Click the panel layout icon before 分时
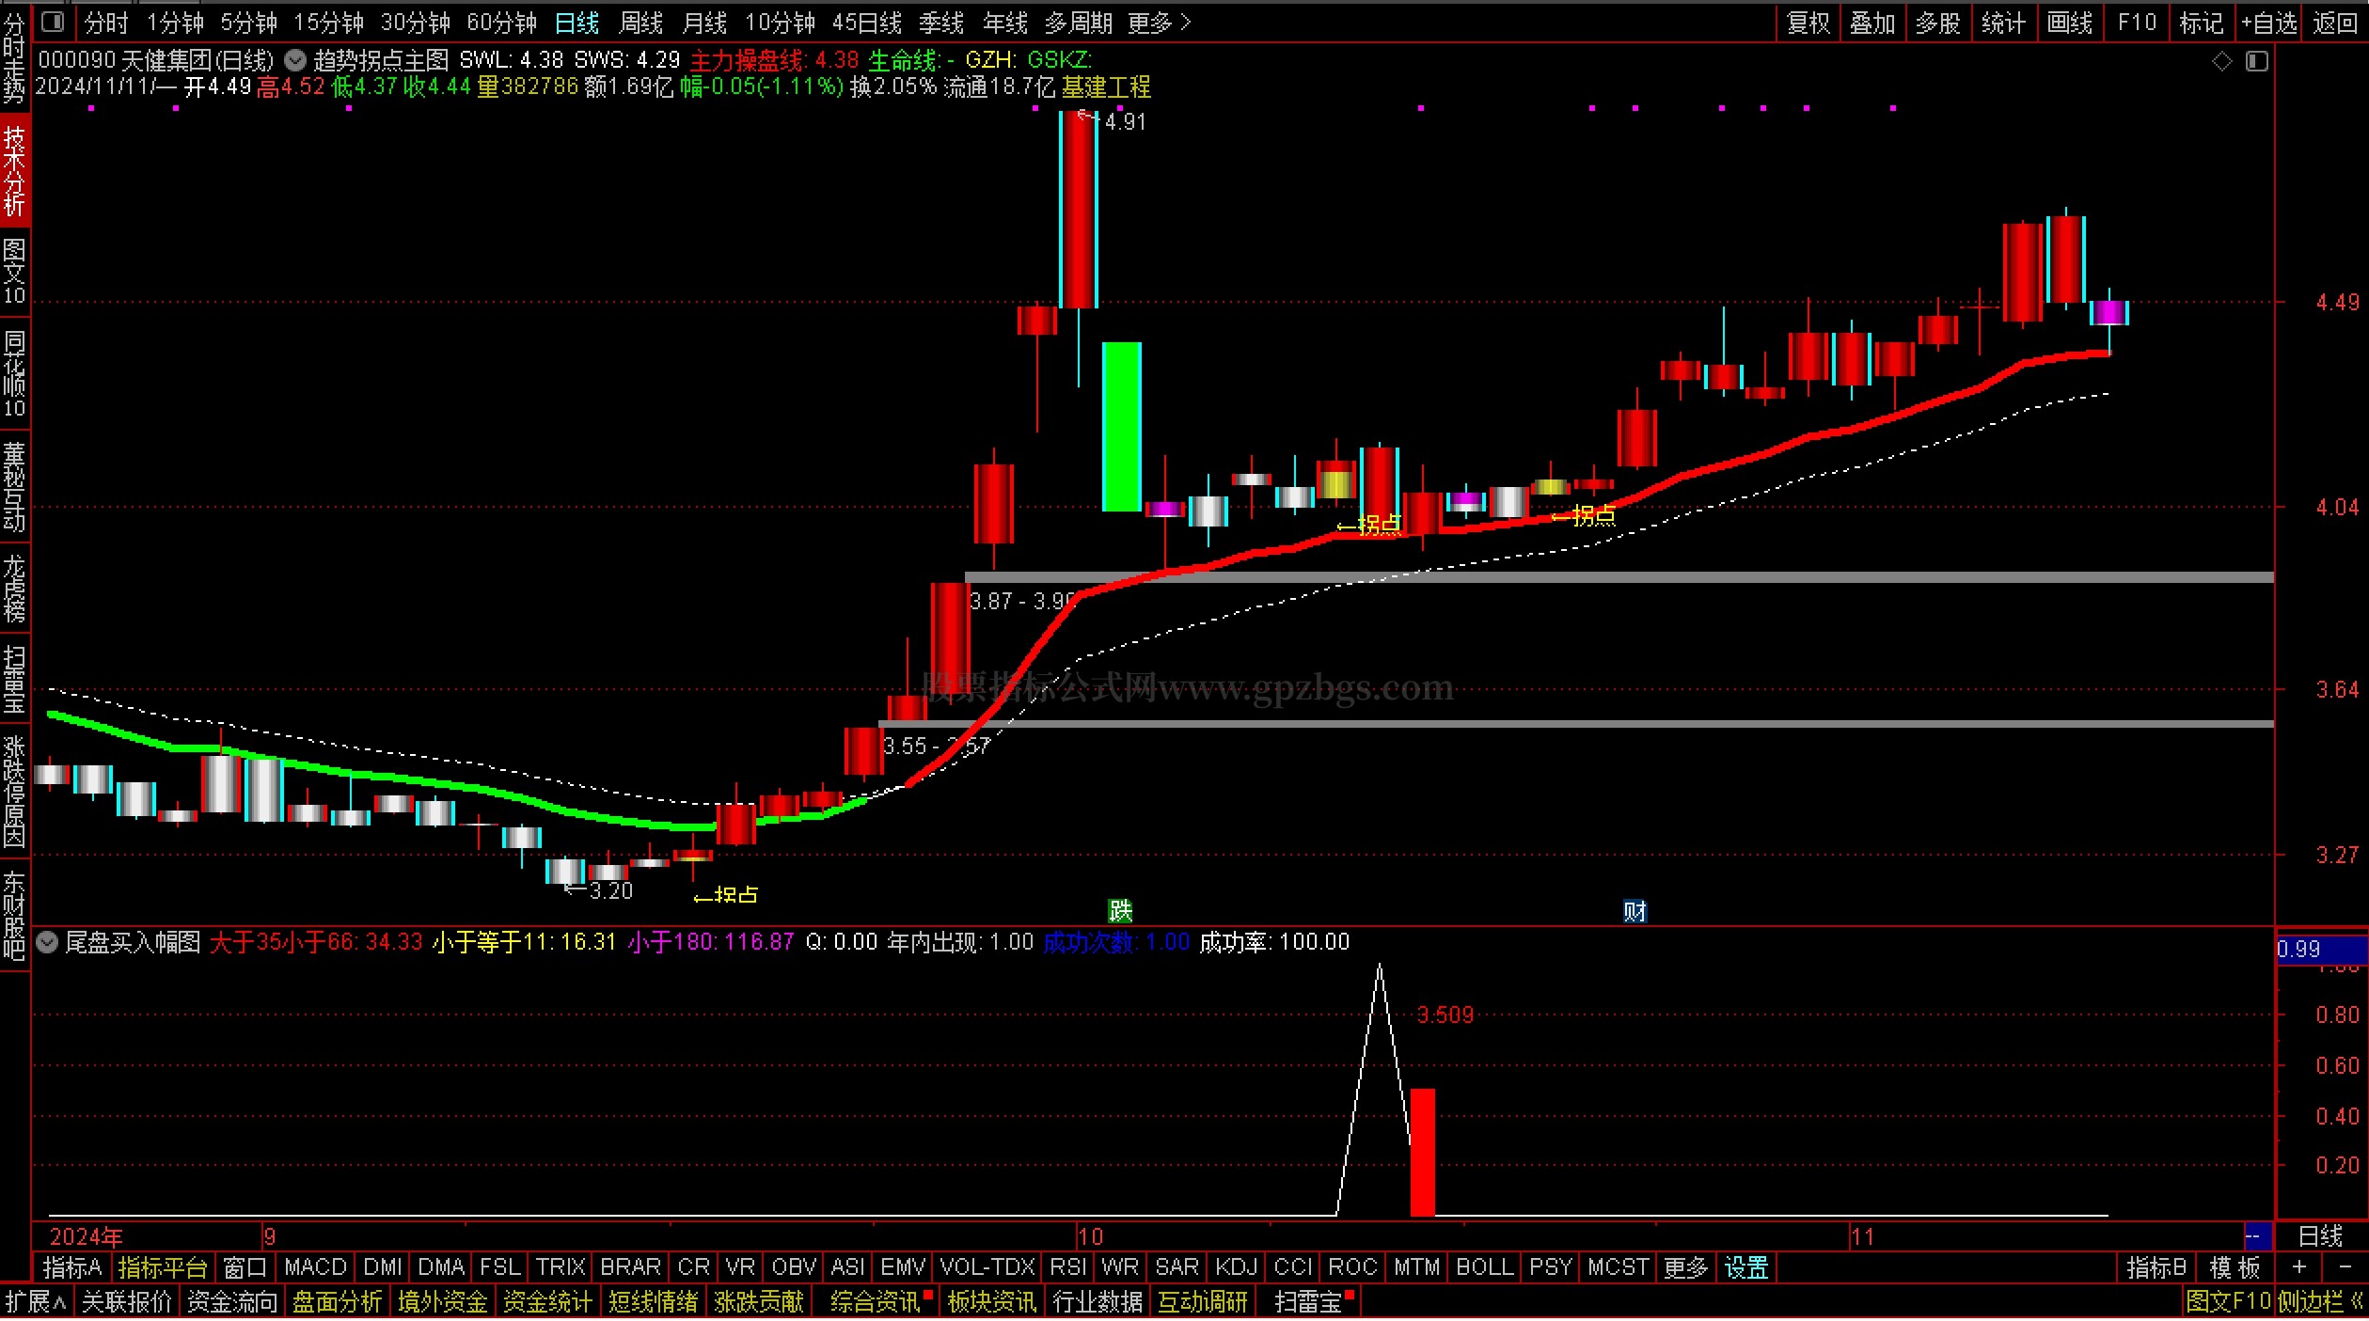This screenshot has width=2369, height=1321. 54,22
